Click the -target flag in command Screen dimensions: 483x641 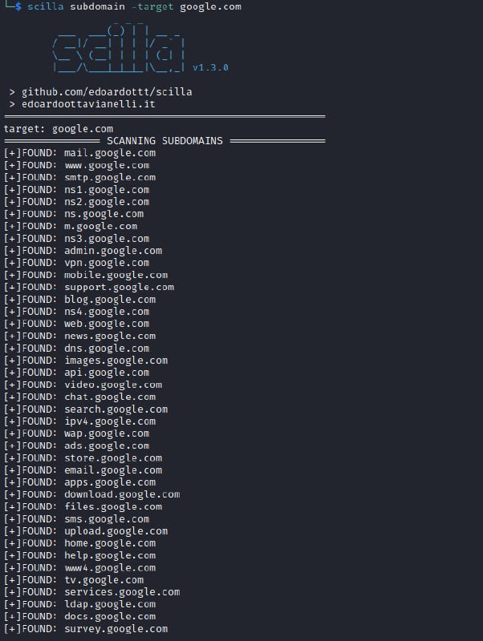[152, 6]
